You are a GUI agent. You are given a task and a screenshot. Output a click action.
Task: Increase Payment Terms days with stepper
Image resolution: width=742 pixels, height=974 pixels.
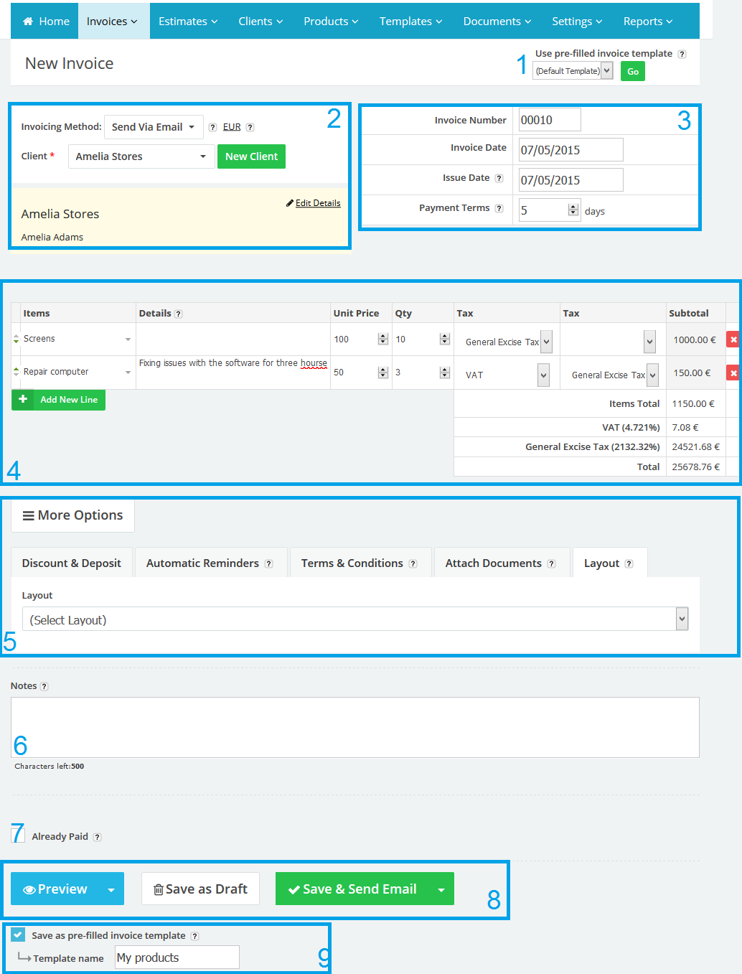pyautogui.click(x=573, y=207)
